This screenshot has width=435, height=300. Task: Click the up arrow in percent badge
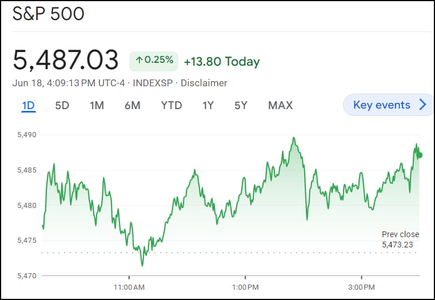click(139, 59)
